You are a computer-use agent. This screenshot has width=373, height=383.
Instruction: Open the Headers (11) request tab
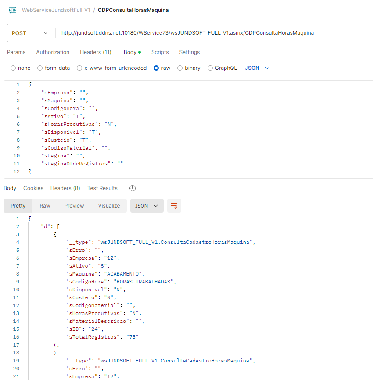click(x=95, y=52)
